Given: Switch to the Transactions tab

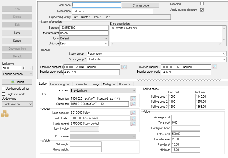Looking at the screenshot, I should point(82,84).
